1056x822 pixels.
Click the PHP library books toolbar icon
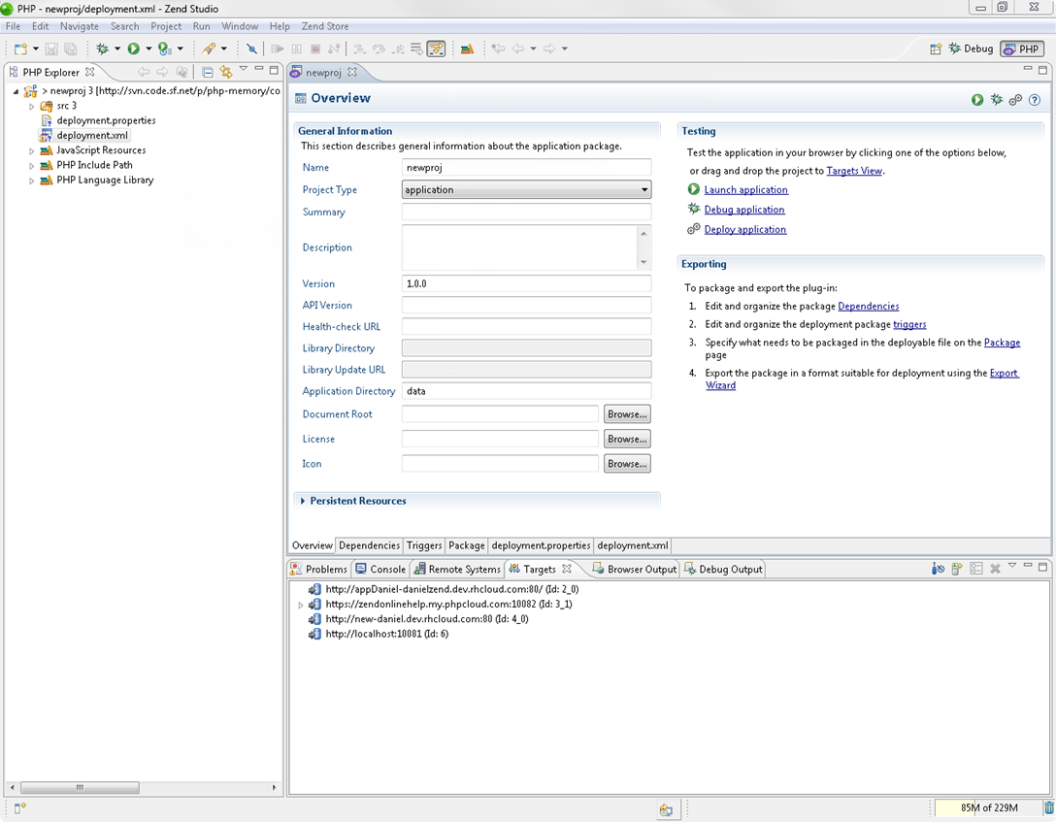[468, 49]
